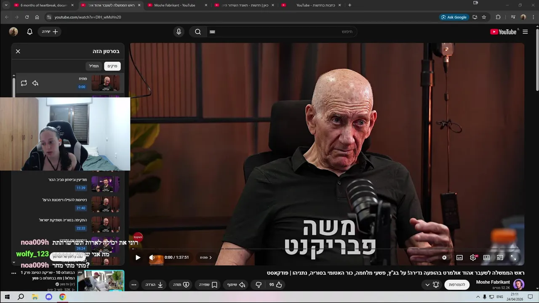Open Windows taskbar search
The image size is (539, 303).
[21, 297]
